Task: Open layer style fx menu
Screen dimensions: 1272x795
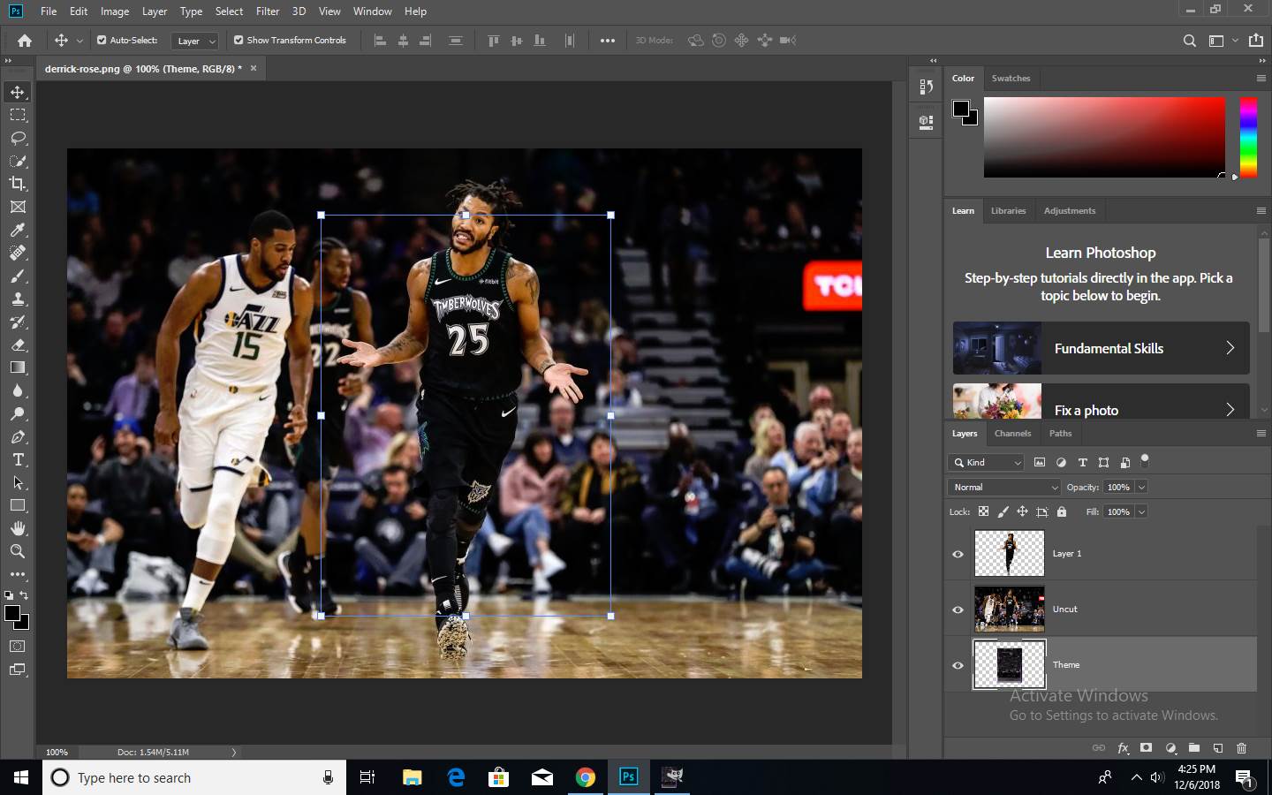Action: coord(1123,748)
